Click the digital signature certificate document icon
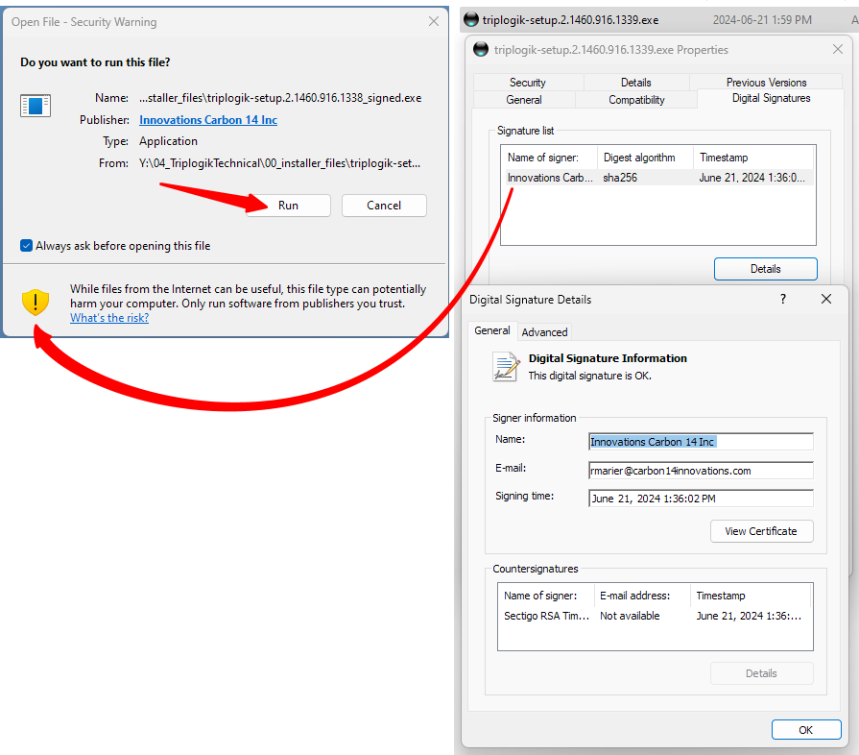Viewport: 859px width, 755px height. (x=506, y=366)
